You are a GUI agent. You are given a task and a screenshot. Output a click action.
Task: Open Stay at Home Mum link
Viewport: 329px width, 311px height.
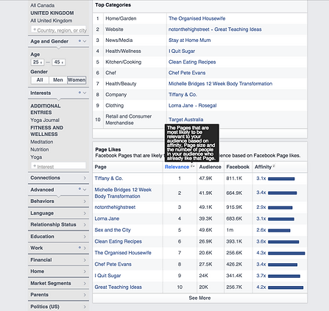point(189,40)
